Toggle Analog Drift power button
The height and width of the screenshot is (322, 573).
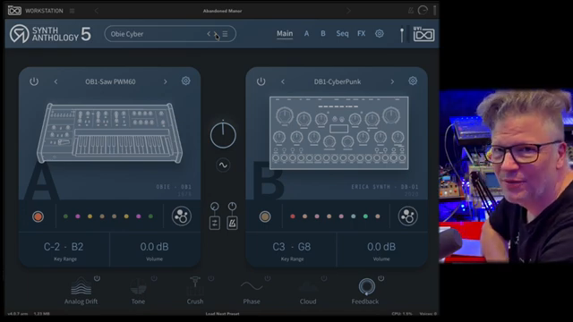pyautogui.click(x=97, y=278)
